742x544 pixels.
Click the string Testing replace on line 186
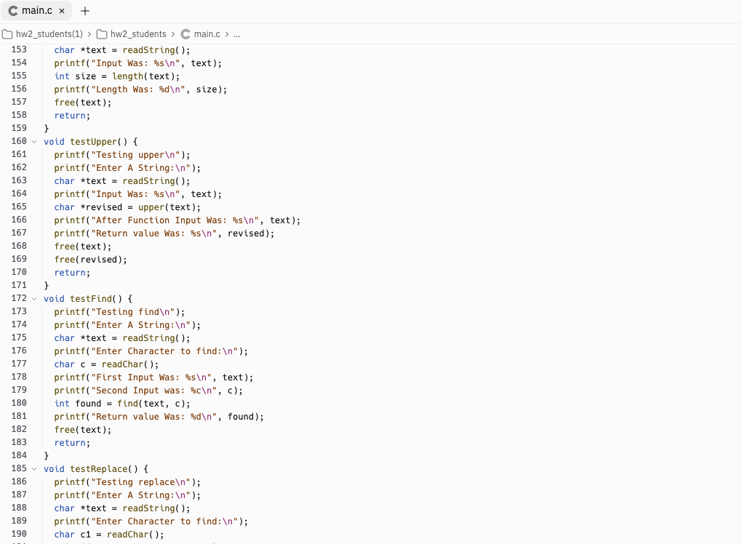pos(135,481)
